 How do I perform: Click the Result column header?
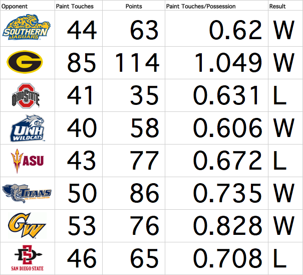coord(277,7)
